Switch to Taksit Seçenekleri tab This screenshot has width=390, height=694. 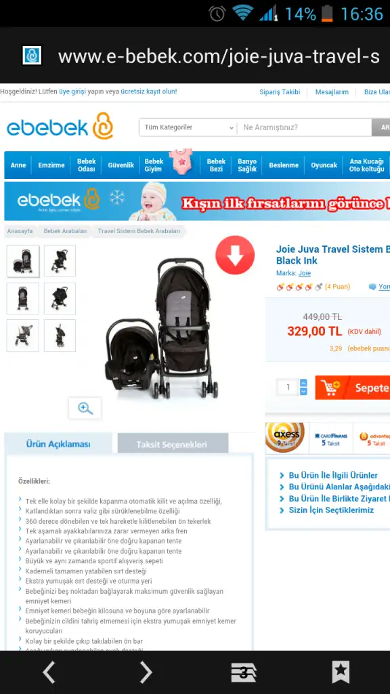pyautogui.click(x=173, y=443)
